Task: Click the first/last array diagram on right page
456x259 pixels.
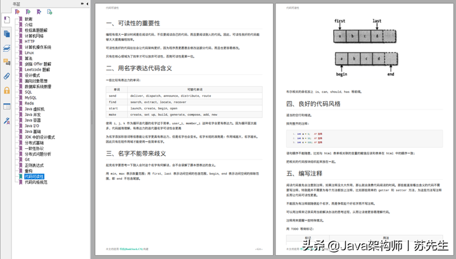Action: (x=364, y=31)
